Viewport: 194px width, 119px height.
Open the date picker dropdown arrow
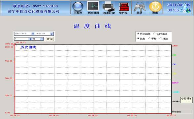[33, 33]
